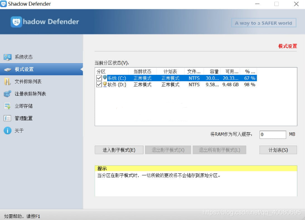Minimize the Shadow Defender window
The image size is (305, 220).
257,4
